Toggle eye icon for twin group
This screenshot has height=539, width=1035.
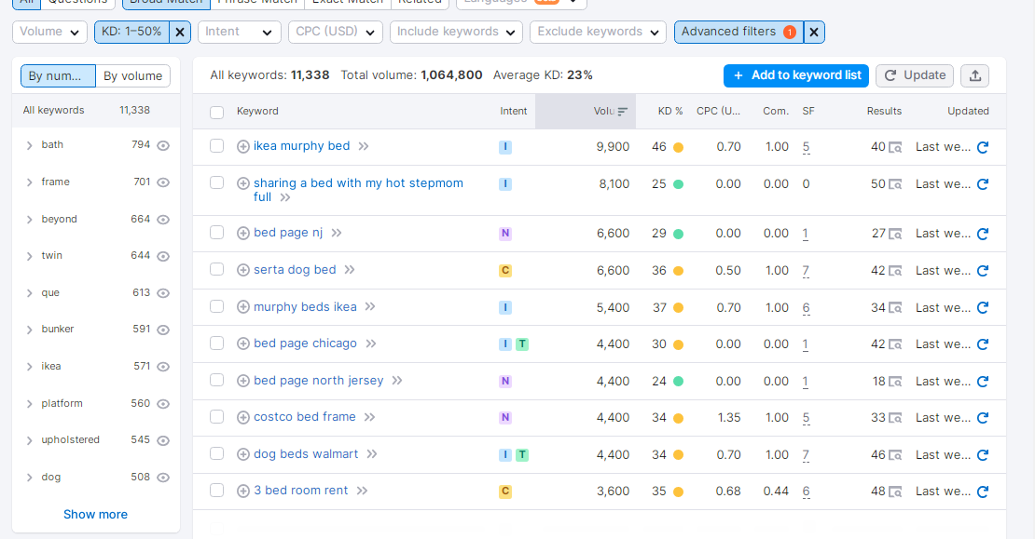(163, 256)
